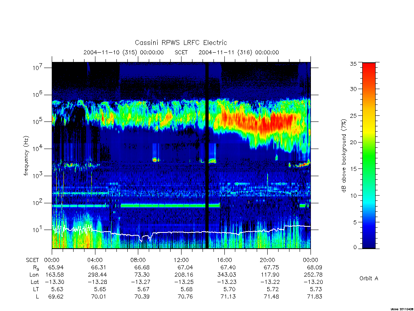Click the title 'Cassini RPWS LRFC Electric'
Image resolution: width=414 pixels, height=311 pixels.
click(181, 43)
